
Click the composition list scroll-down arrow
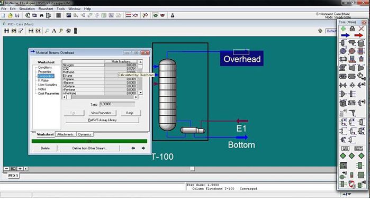(x=140, y=93)
